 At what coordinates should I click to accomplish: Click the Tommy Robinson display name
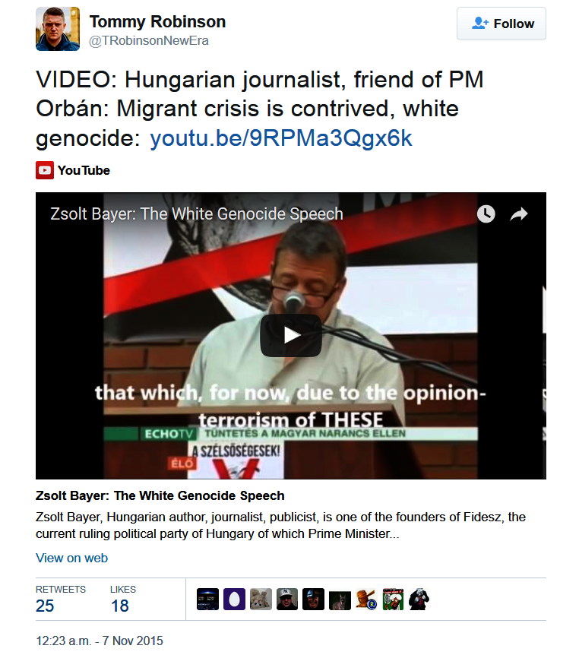pos(157,22)
